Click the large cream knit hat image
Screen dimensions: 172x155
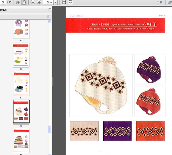pos(101,85)
